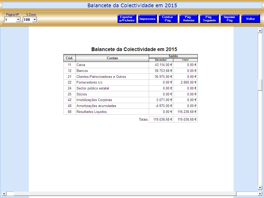The height and width of the screenshot is (198, 264).
Task: Click the 36.975,00 € debit value
Action: (163, 77)
